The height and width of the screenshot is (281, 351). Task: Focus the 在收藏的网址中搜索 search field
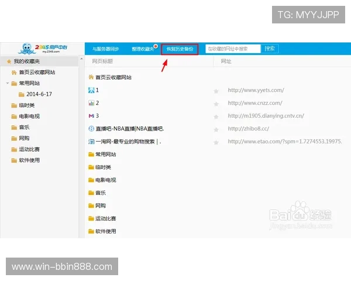coord(233,49)
